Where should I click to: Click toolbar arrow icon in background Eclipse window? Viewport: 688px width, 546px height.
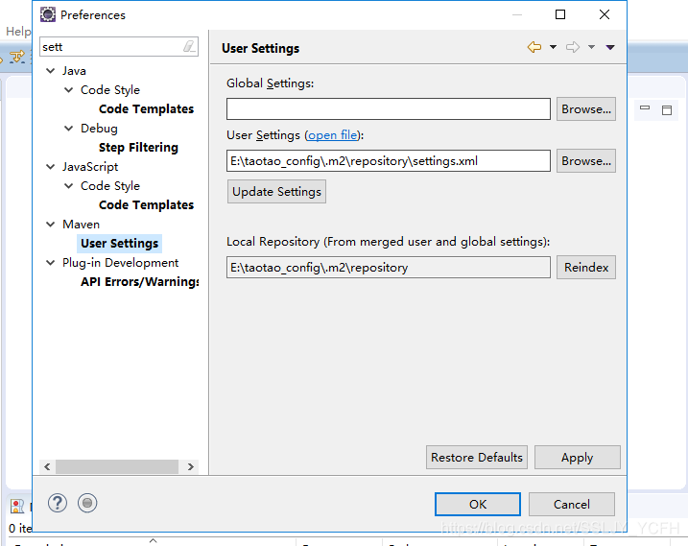tap(17, 57)
